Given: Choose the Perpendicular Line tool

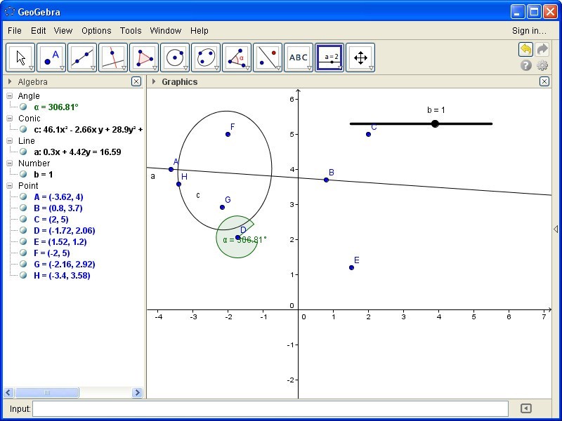Looking at the screenshot, I should (x=113, y=58).
